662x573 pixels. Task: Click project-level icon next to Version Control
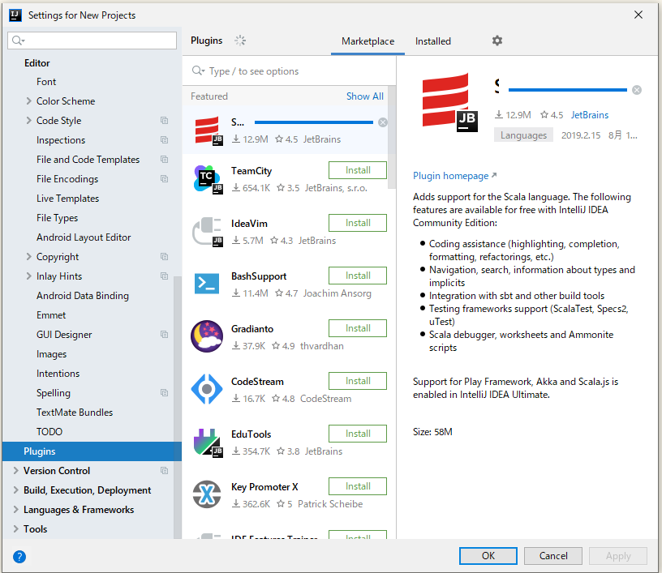click(x=164, y=471)
